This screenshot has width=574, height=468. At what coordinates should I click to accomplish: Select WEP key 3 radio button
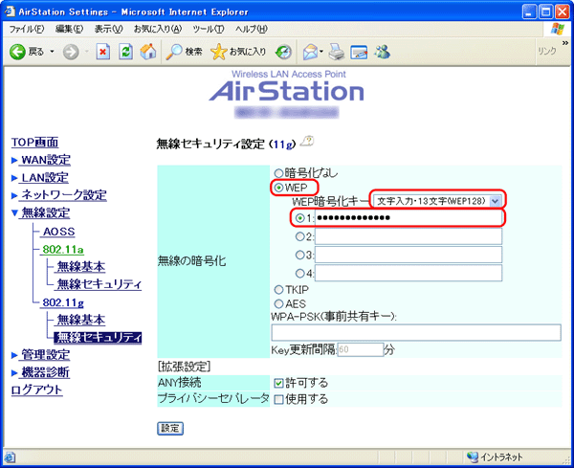(299, 255)
